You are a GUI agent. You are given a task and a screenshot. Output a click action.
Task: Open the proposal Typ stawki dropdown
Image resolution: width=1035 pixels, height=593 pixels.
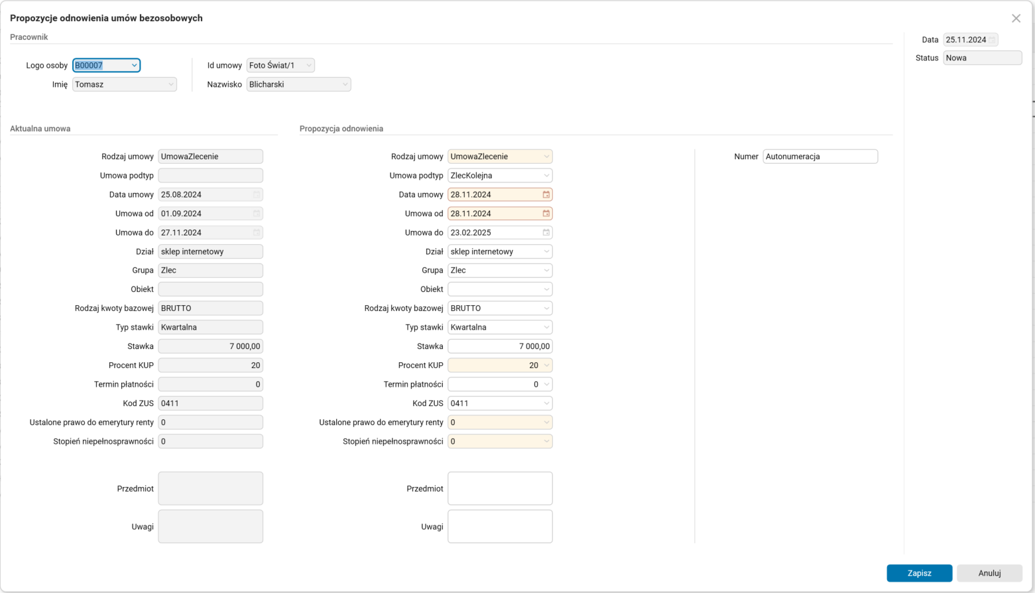[546, 328]
